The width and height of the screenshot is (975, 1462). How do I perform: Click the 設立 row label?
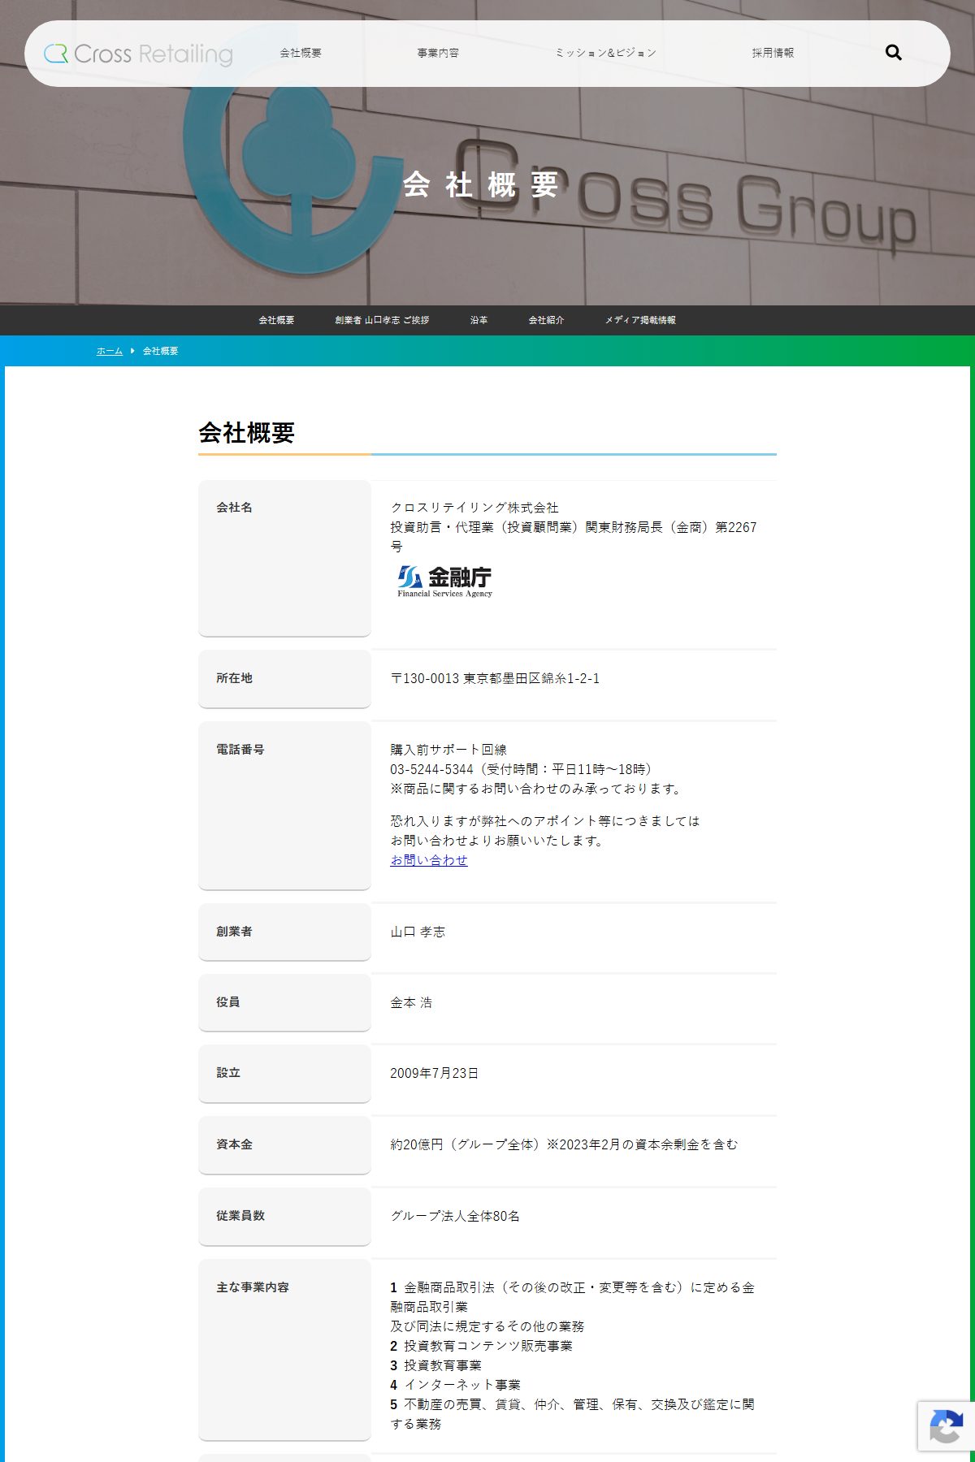(x=227, y=1072)
